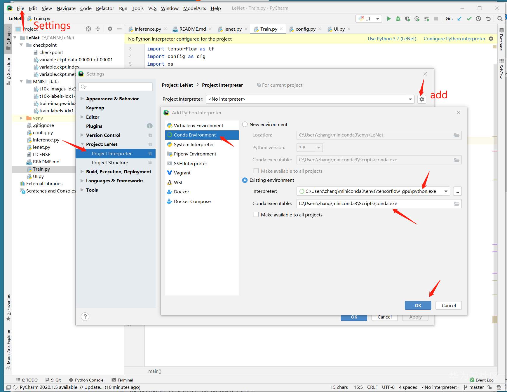
Task: Hide the Project tool window via minus icon
Action: (119, 29)
